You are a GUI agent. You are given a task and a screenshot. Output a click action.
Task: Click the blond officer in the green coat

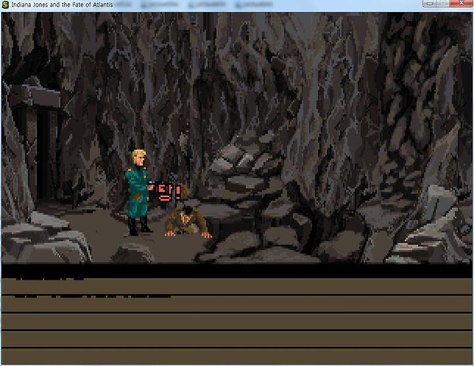click(138, 193)
